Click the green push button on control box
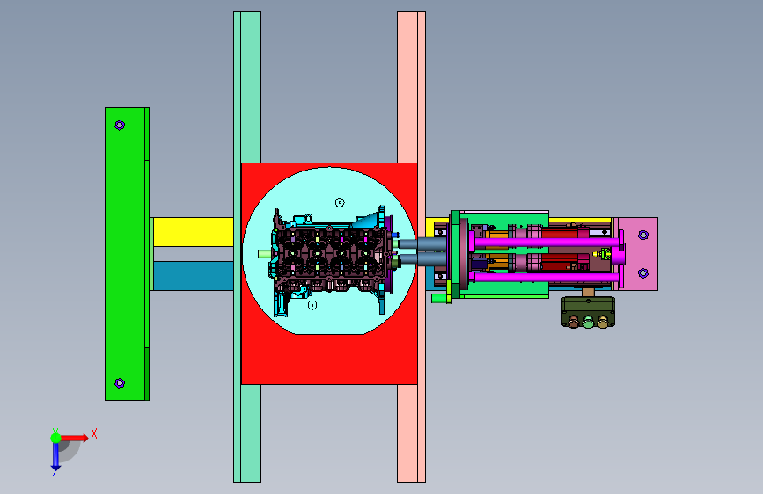Viewport: 763px width, 494px height. [x=588, y=322]
